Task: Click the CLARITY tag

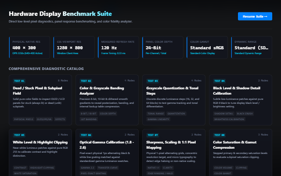Action: coord(168,168)
